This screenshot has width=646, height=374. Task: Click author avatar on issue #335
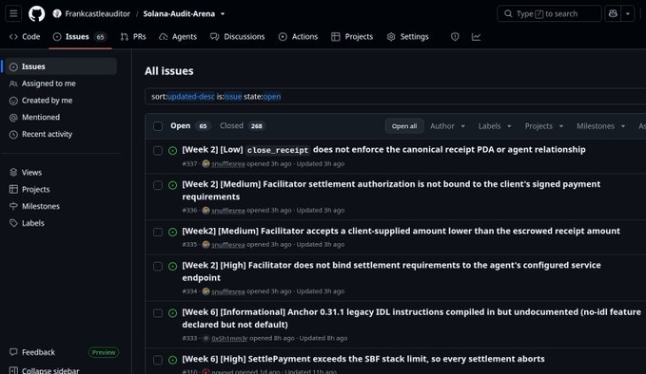206,244
